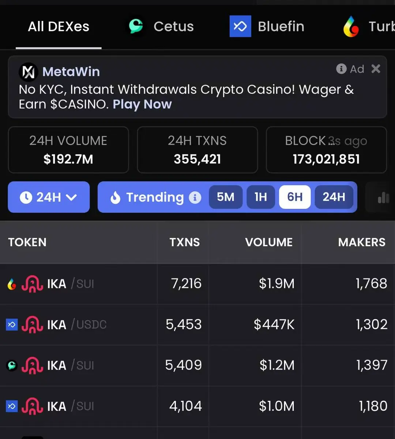Switch to the Bluefin tab
This screenshot has height=439, width=395.
pos(267,26)
